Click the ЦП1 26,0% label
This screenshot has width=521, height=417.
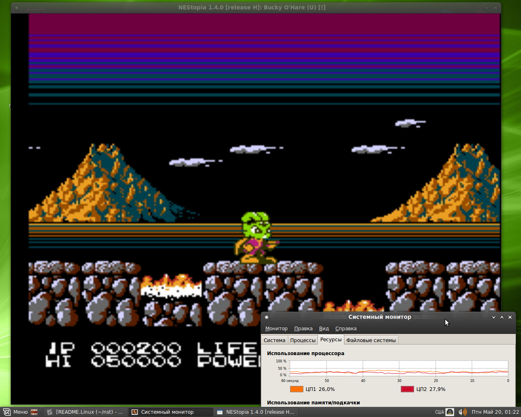320,389
